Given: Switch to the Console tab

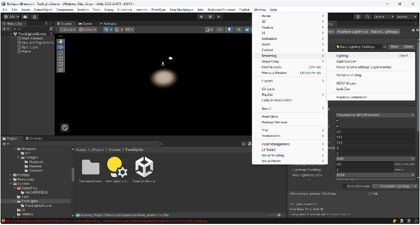Looking at the screenshot, I should point(34,139).
